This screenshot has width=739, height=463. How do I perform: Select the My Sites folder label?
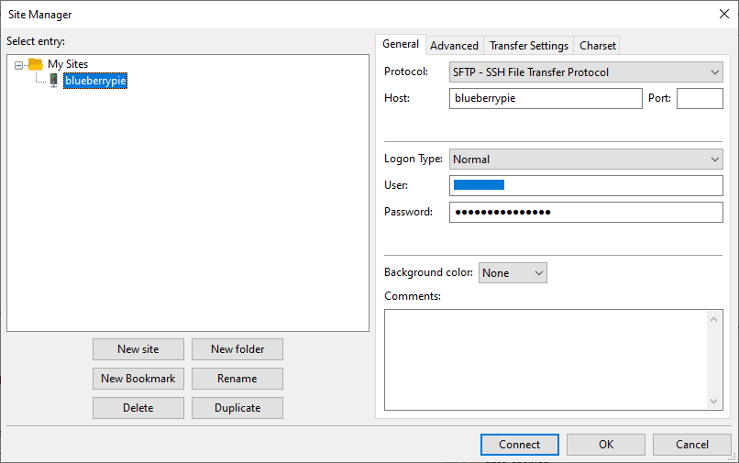click(x=68, y=64)
